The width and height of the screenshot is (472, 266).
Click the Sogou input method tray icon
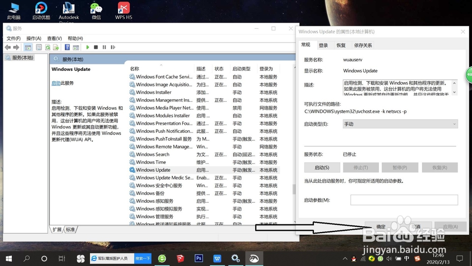pyautogui.click(x=417, y=258)
